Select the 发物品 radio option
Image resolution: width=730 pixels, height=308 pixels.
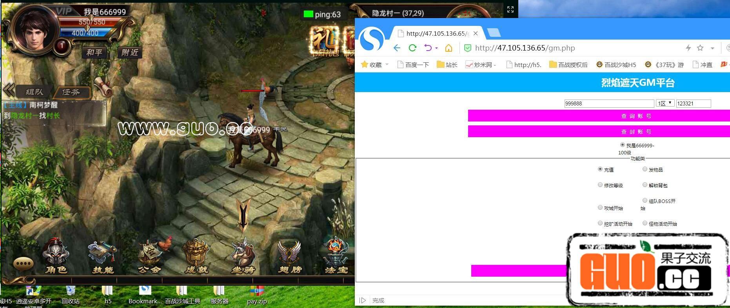tap(645, 169)
